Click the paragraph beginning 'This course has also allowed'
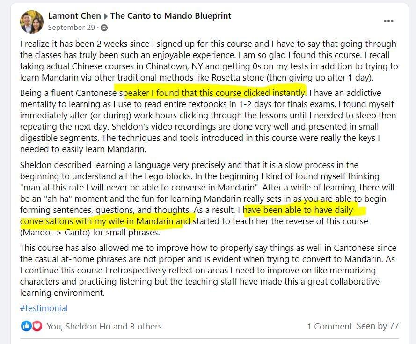This screenshot has width=416, height=344. [x=208, y=270]
